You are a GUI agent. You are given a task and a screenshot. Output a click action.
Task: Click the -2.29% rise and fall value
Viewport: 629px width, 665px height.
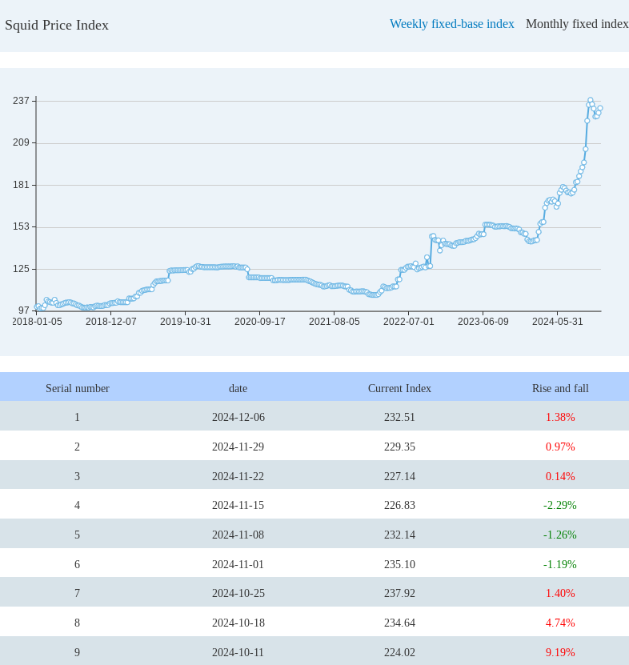(560, 505)
